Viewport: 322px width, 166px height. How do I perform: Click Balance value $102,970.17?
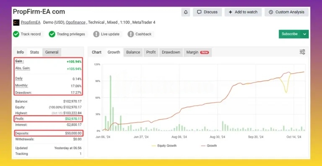[73, 101]
